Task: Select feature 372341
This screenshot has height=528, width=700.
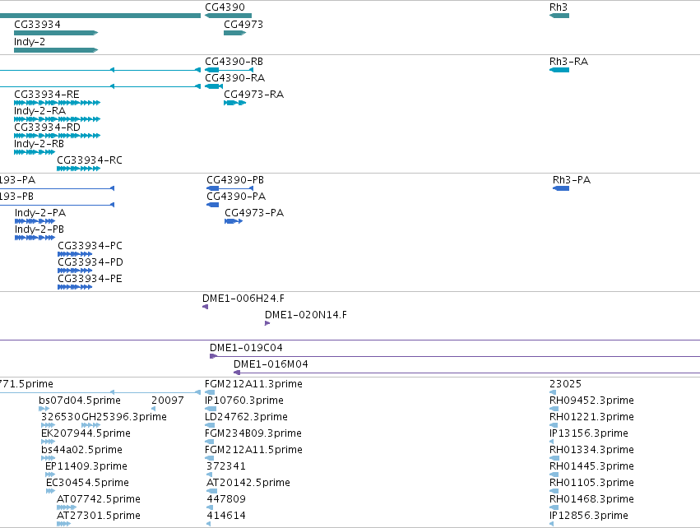Action: pos(210,475)
